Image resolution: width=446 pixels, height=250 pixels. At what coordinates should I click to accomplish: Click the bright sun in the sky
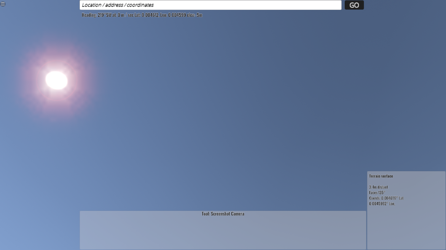point(57,80)
